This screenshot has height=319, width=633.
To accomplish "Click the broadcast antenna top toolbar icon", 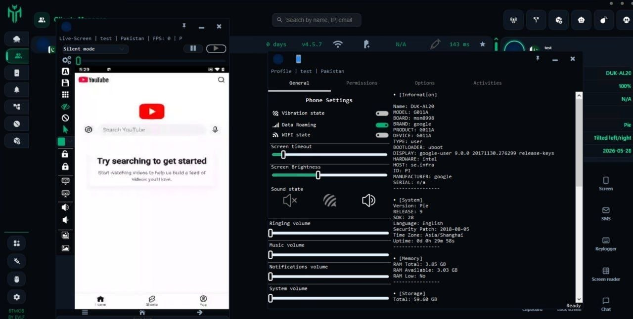I will [513, 20].
